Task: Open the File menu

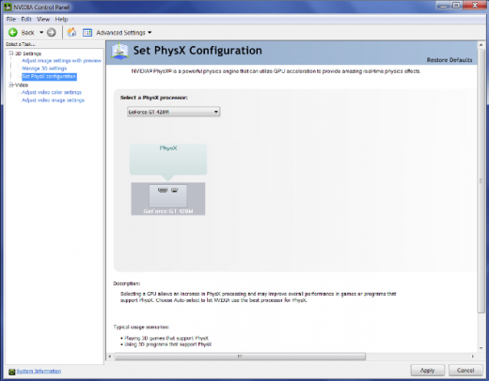Action: [11, 20]
